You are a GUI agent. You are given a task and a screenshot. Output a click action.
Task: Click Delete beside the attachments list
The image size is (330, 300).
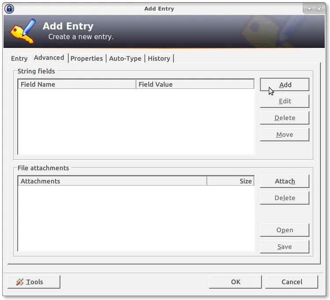coord(285,198)
